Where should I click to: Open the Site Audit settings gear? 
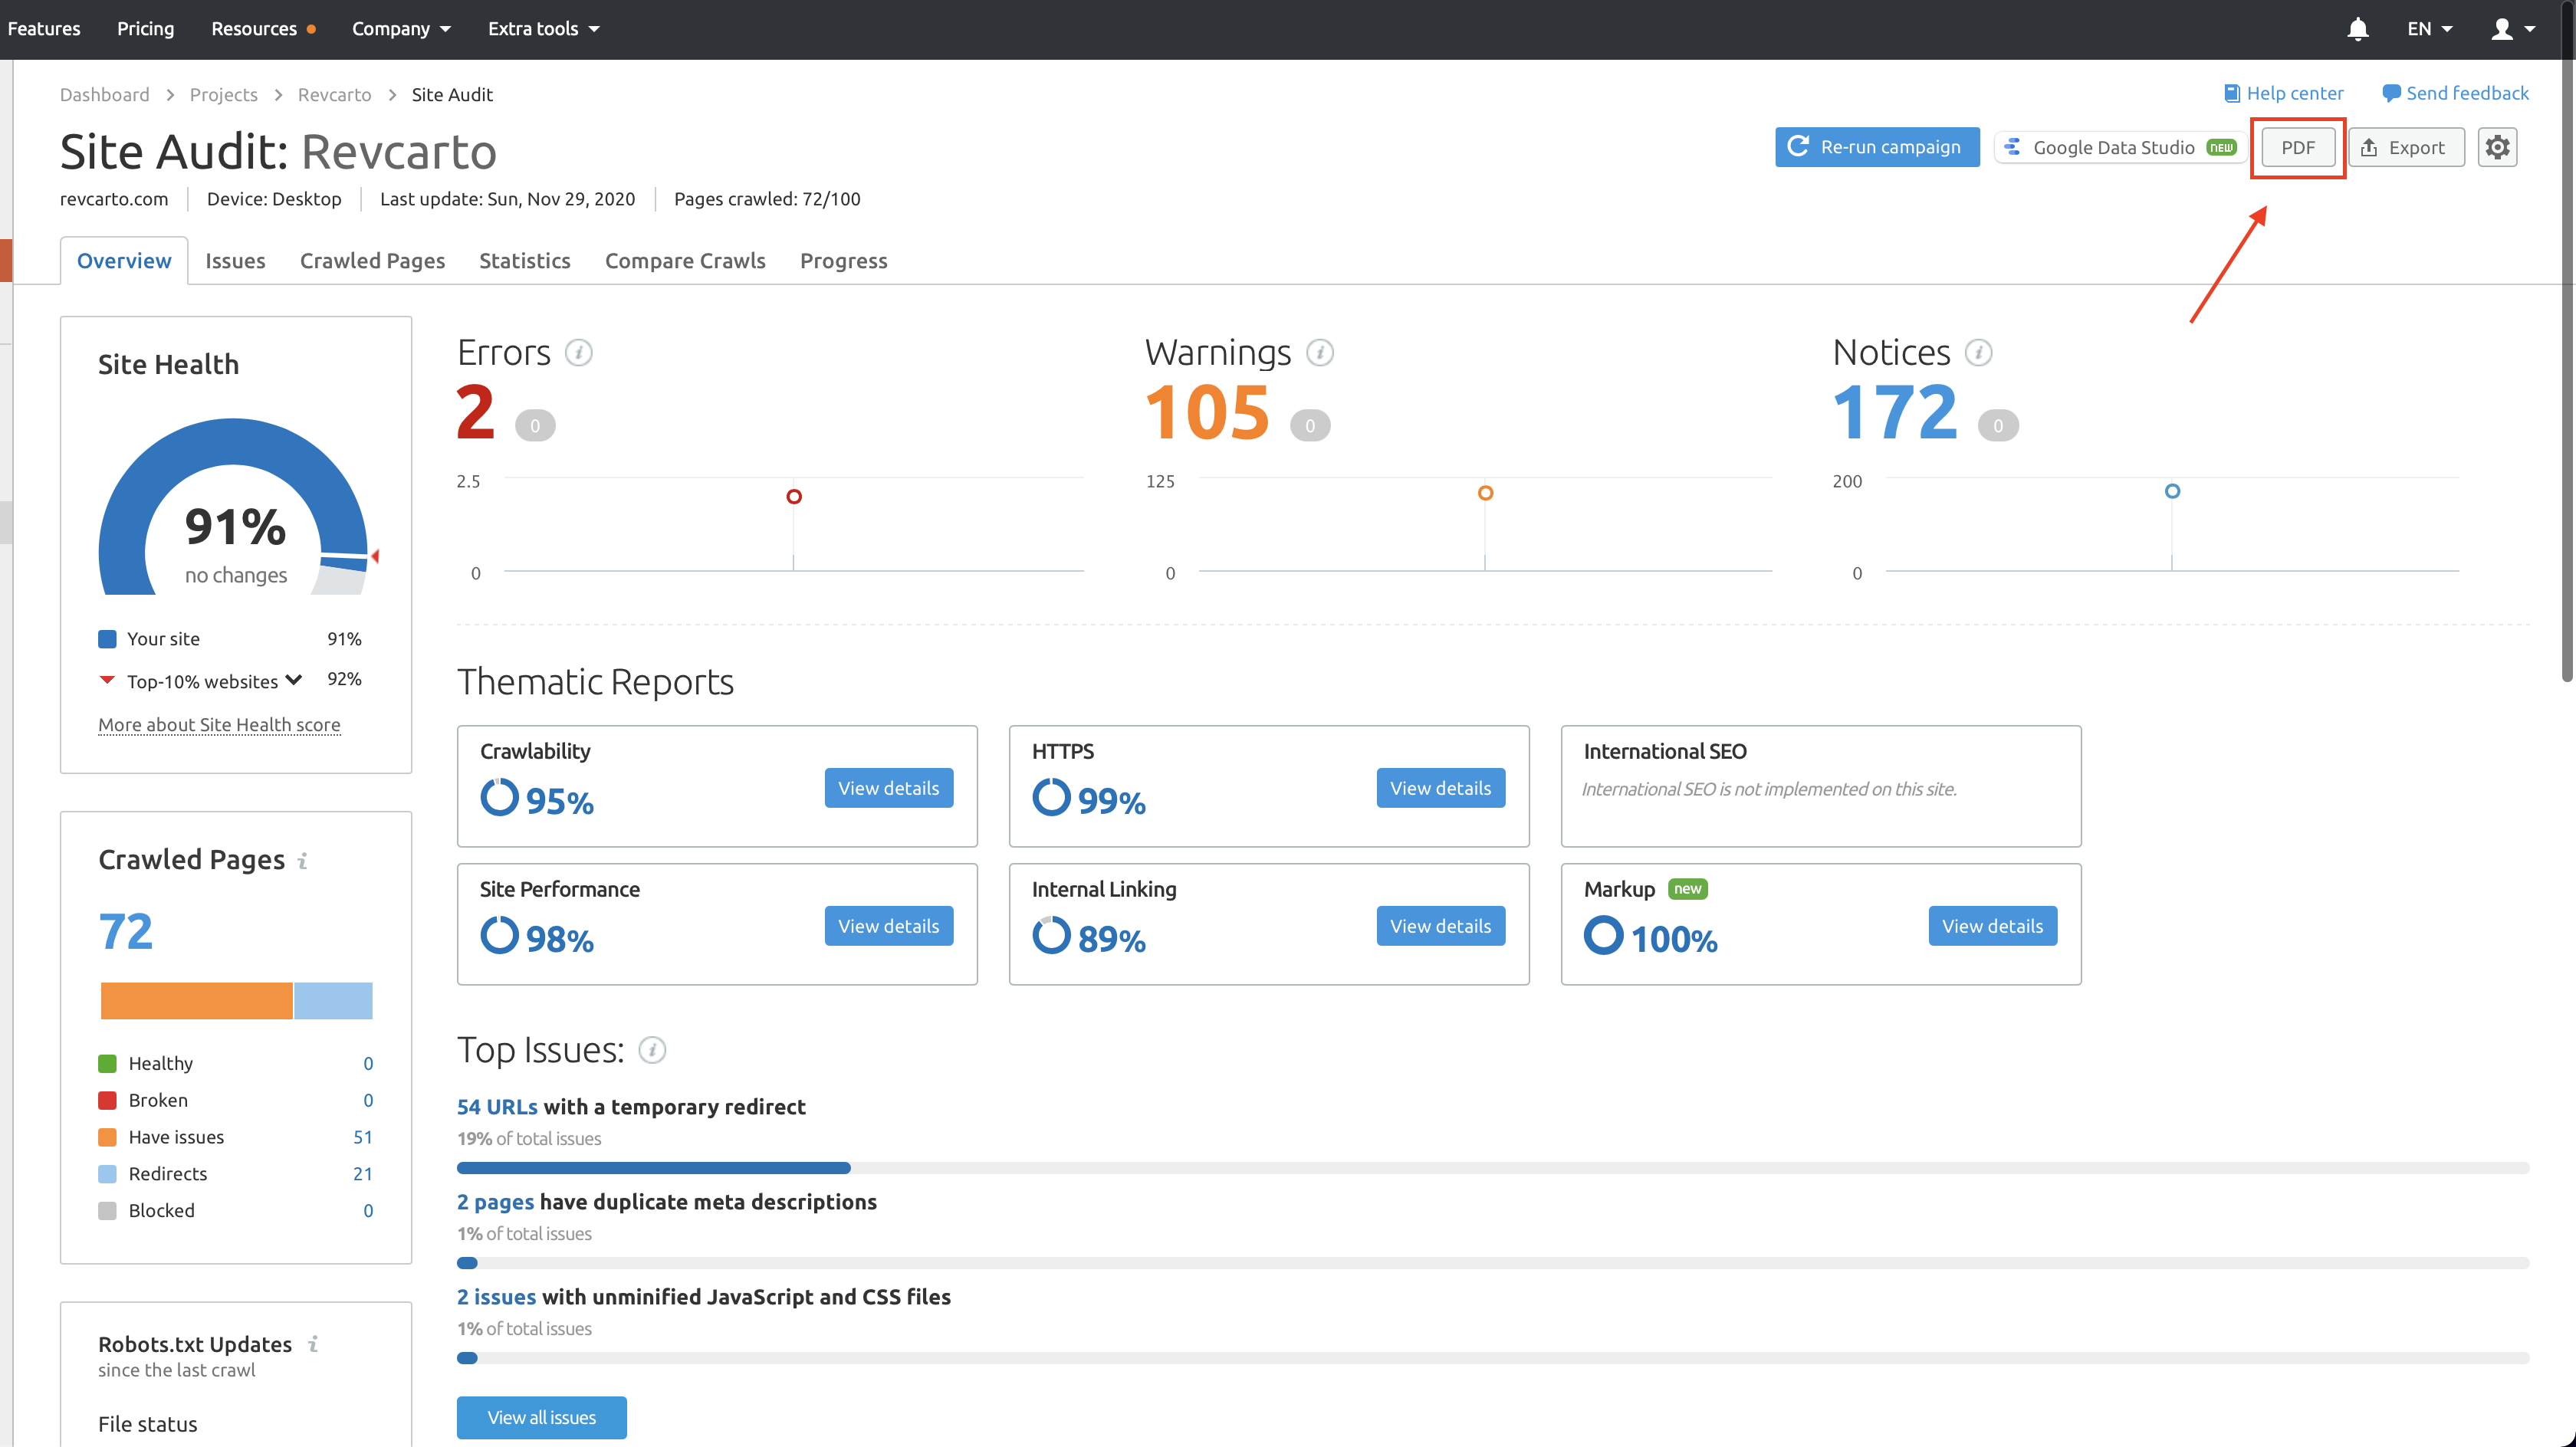[2497, 147]
